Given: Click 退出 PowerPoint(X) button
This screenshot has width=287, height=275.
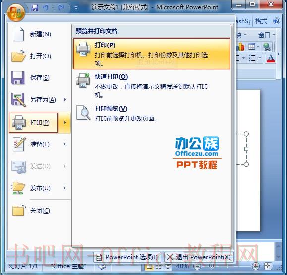Looking at the screenshot, I should (199, 257).
